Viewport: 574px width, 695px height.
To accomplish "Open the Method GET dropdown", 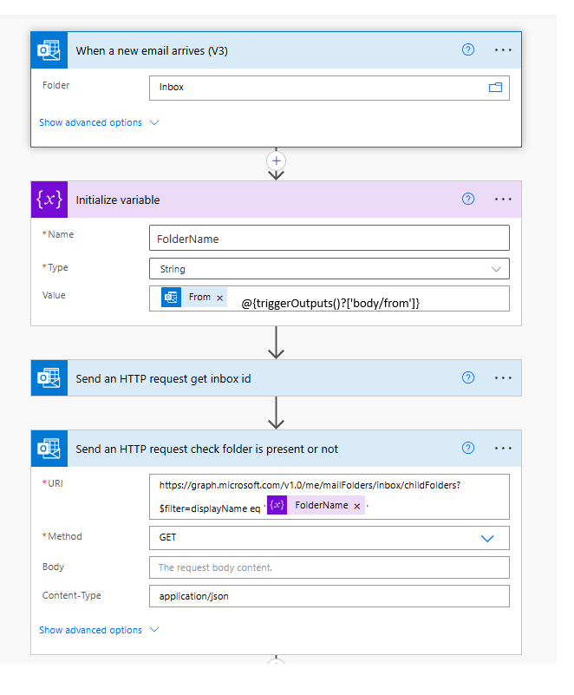I will tap(329, 538).
